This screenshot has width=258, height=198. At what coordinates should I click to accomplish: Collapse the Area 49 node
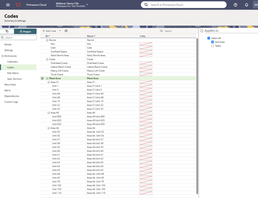[x=49, y=113]
